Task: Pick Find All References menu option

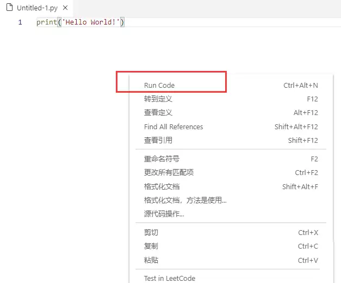Action: tap(173, 127)
